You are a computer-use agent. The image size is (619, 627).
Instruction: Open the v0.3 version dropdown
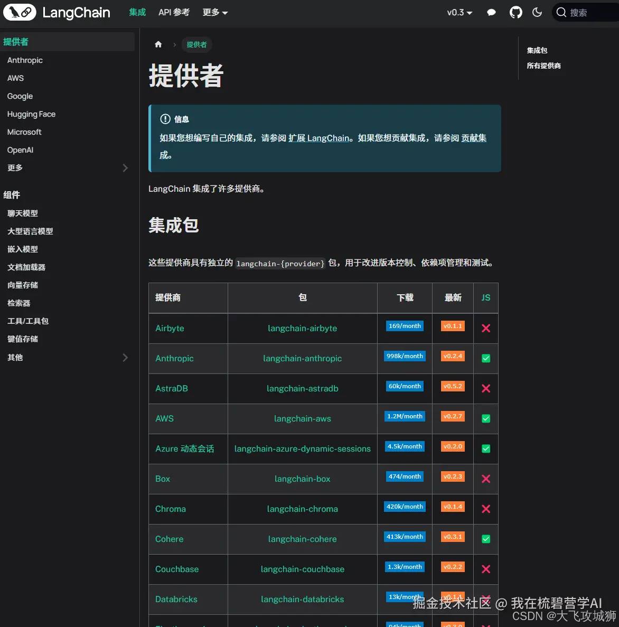459,12
